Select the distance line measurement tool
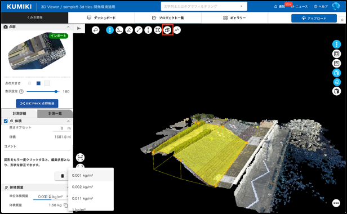Image resolution: width=347 pixels, height=214 pixels. [x=139, y=30]
